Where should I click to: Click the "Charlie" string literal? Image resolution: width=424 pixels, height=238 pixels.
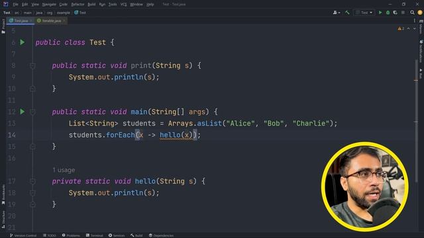[311, 124]
